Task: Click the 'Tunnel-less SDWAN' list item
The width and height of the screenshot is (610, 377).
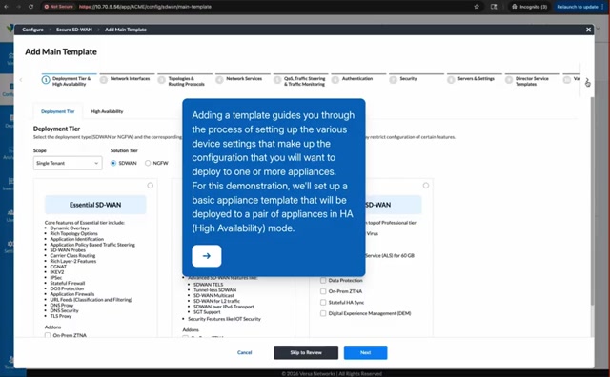Action: click(214, 290)
